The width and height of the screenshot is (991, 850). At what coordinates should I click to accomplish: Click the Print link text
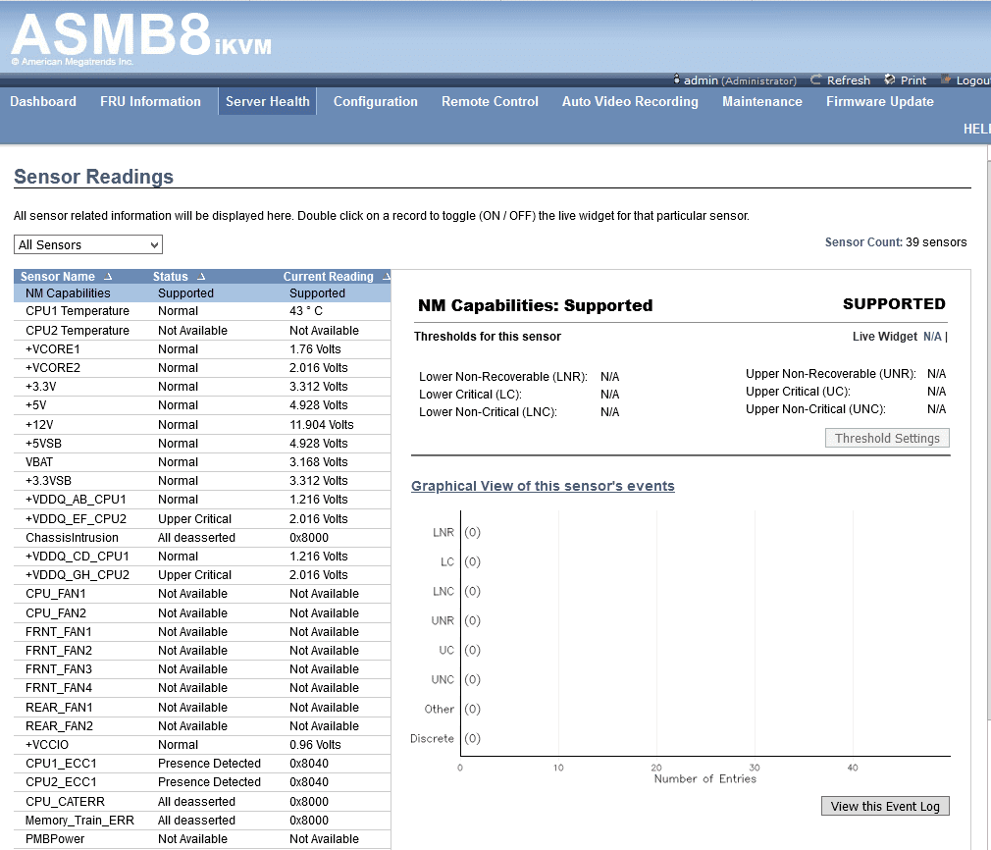click(x=913, y=80)
